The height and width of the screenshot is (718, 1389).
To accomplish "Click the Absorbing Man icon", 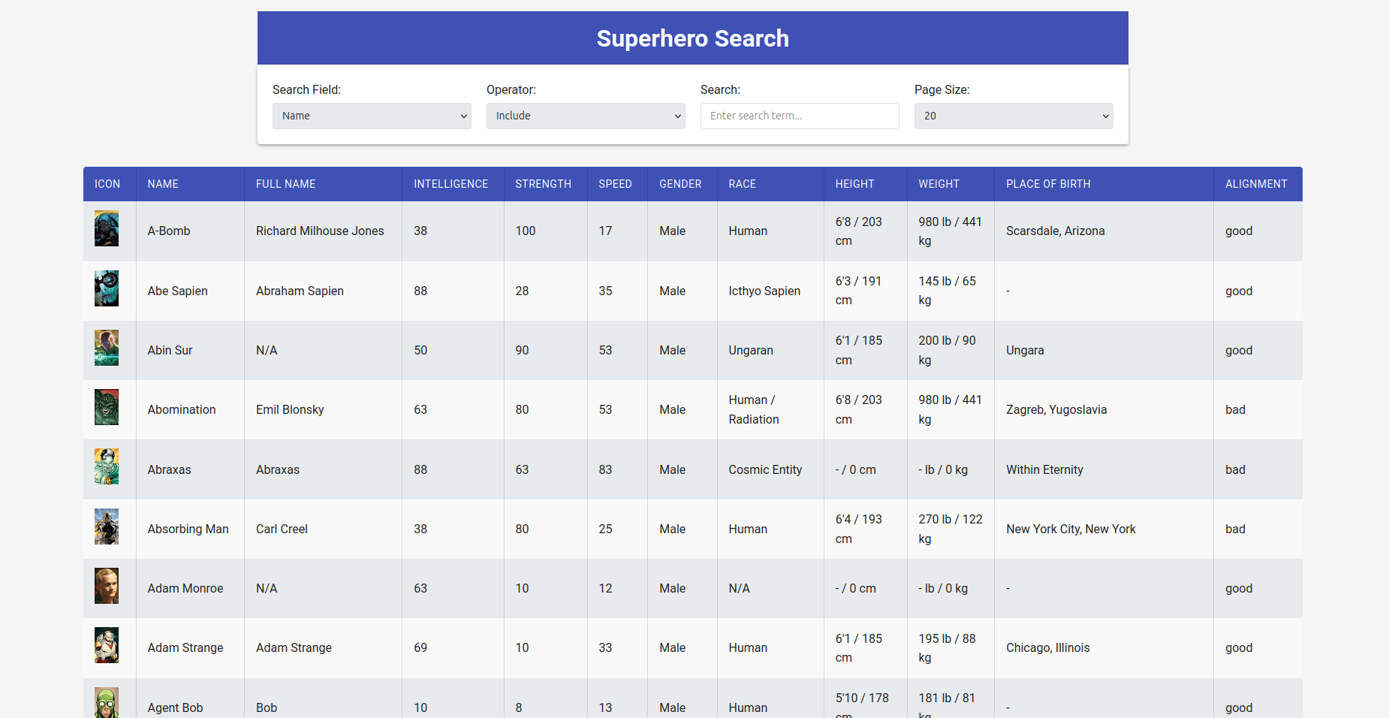I will click(107, 526).
